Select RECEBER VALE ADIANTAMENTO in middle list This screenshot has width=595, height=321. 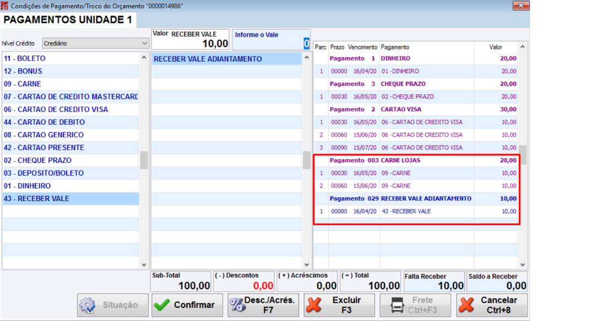226,59
